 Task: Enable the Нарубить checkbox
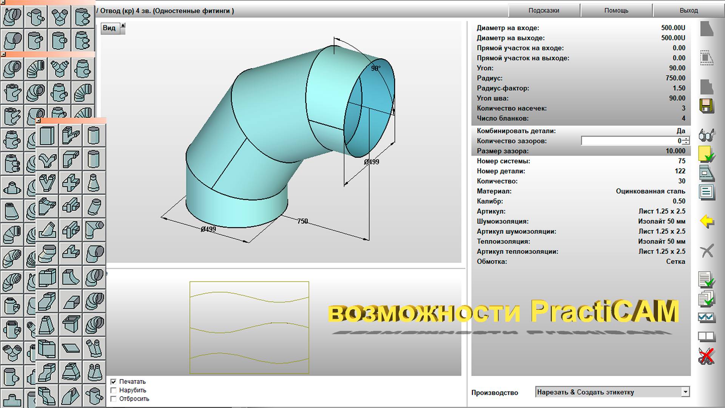click(113, 390)
